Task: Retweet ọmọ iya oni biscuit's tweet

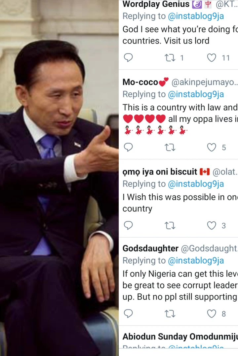Action: 170,225
